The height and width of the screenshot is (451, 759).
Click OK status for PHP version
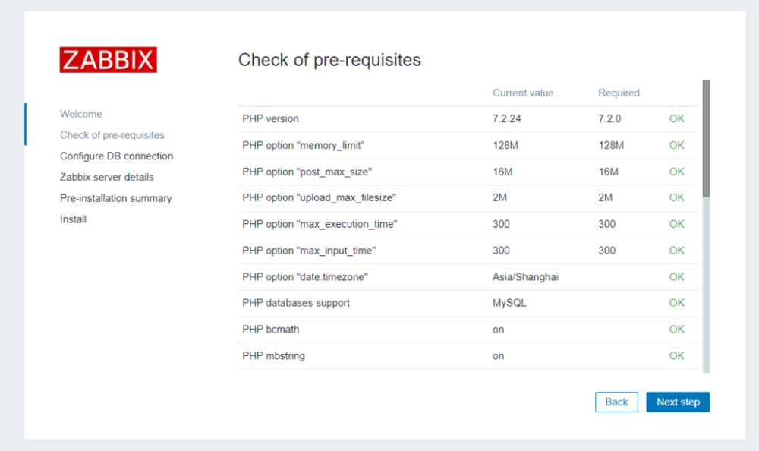click(x=676, y=119)
